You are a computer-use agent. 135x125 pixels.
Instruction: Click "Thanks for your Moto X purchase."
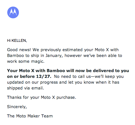[x=42, y=98]
